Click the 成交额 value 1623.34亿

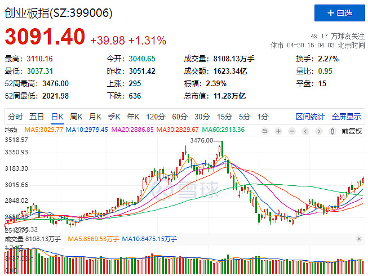coord(230,71)
